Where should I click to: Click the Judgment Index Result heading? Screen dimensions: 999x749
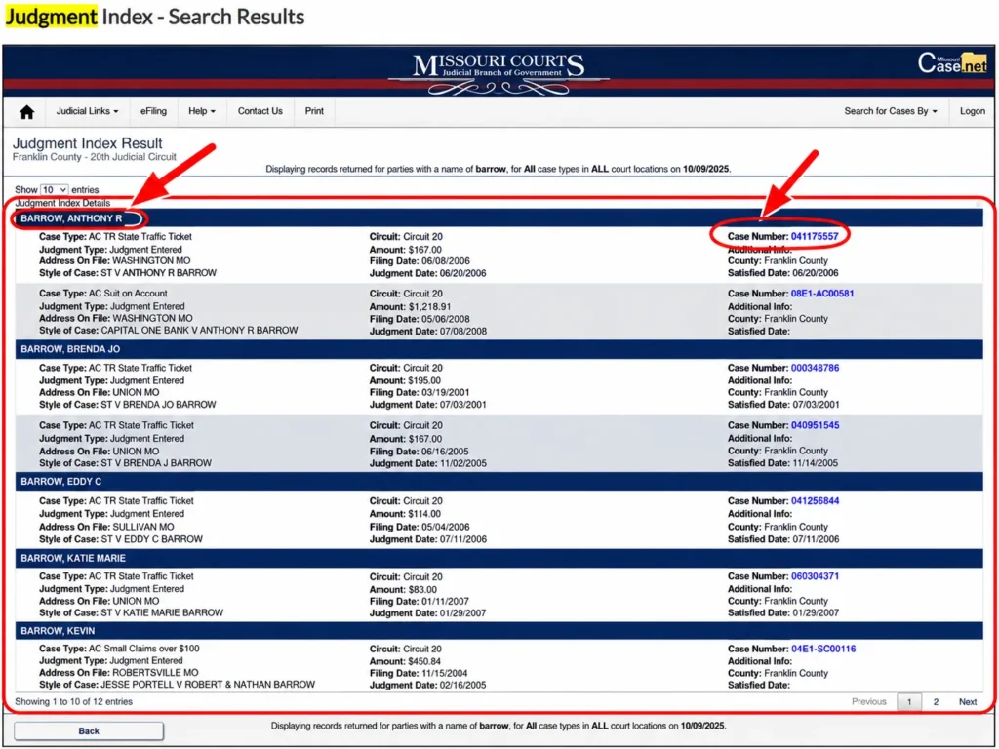pos(87,143)
